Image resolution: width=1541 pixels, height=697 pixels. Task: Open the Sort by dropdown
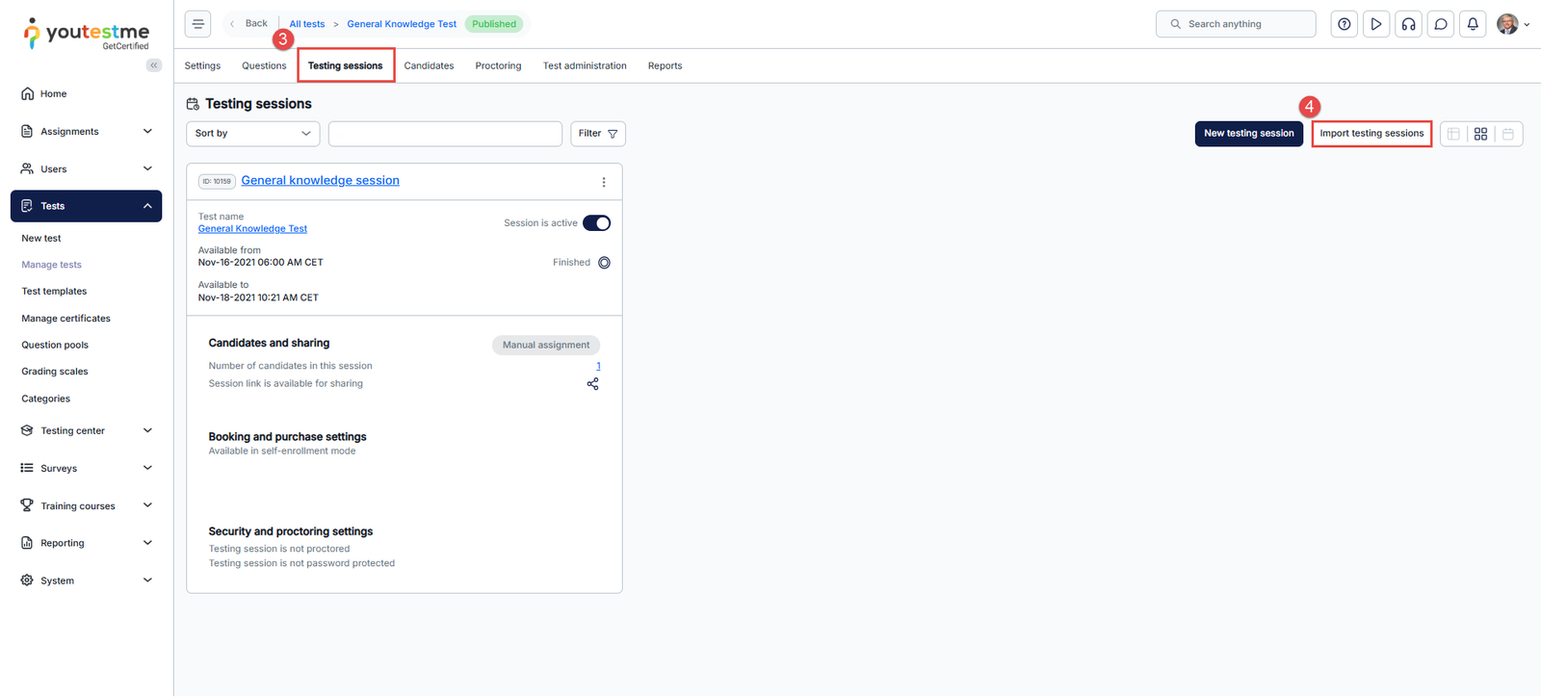253,134
